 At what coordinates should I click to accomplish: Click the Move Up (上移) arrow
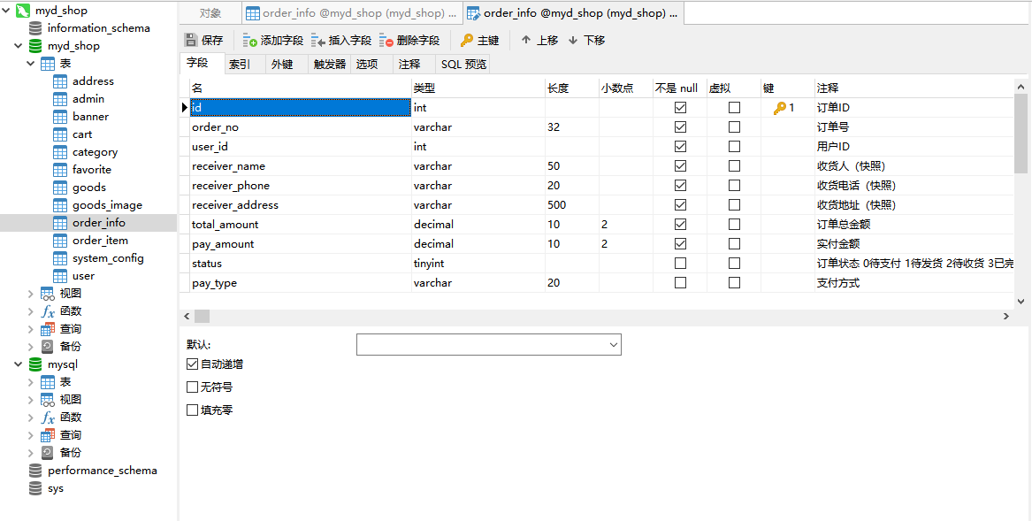coord(526,40)
